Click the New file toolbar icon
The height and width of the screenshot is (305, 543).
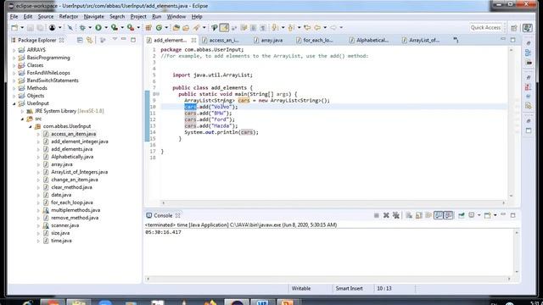click(14, 28)
